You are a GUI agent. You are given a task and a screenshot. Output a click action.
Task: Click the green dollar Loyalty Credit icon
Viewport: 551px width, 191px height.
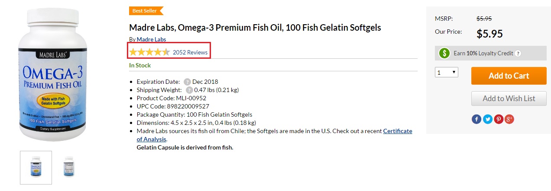444,53
